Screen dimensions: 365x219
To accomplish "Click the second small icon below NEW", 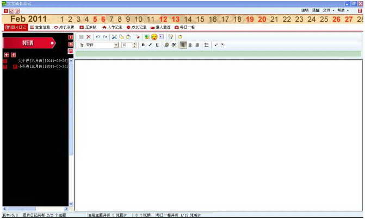I will point(13,55).
